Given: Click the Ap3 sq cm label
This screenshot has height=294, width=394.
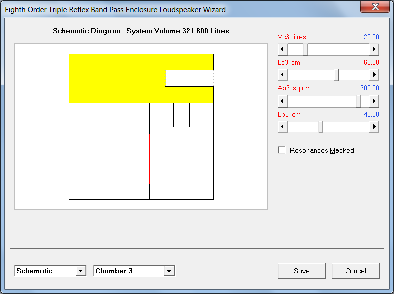Looking at the screenshot, I should [294, 88].
